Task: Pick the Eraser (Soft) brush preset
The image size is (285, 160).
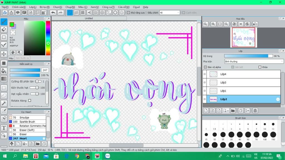Action: pyautogui.click(x=27, y=130)
